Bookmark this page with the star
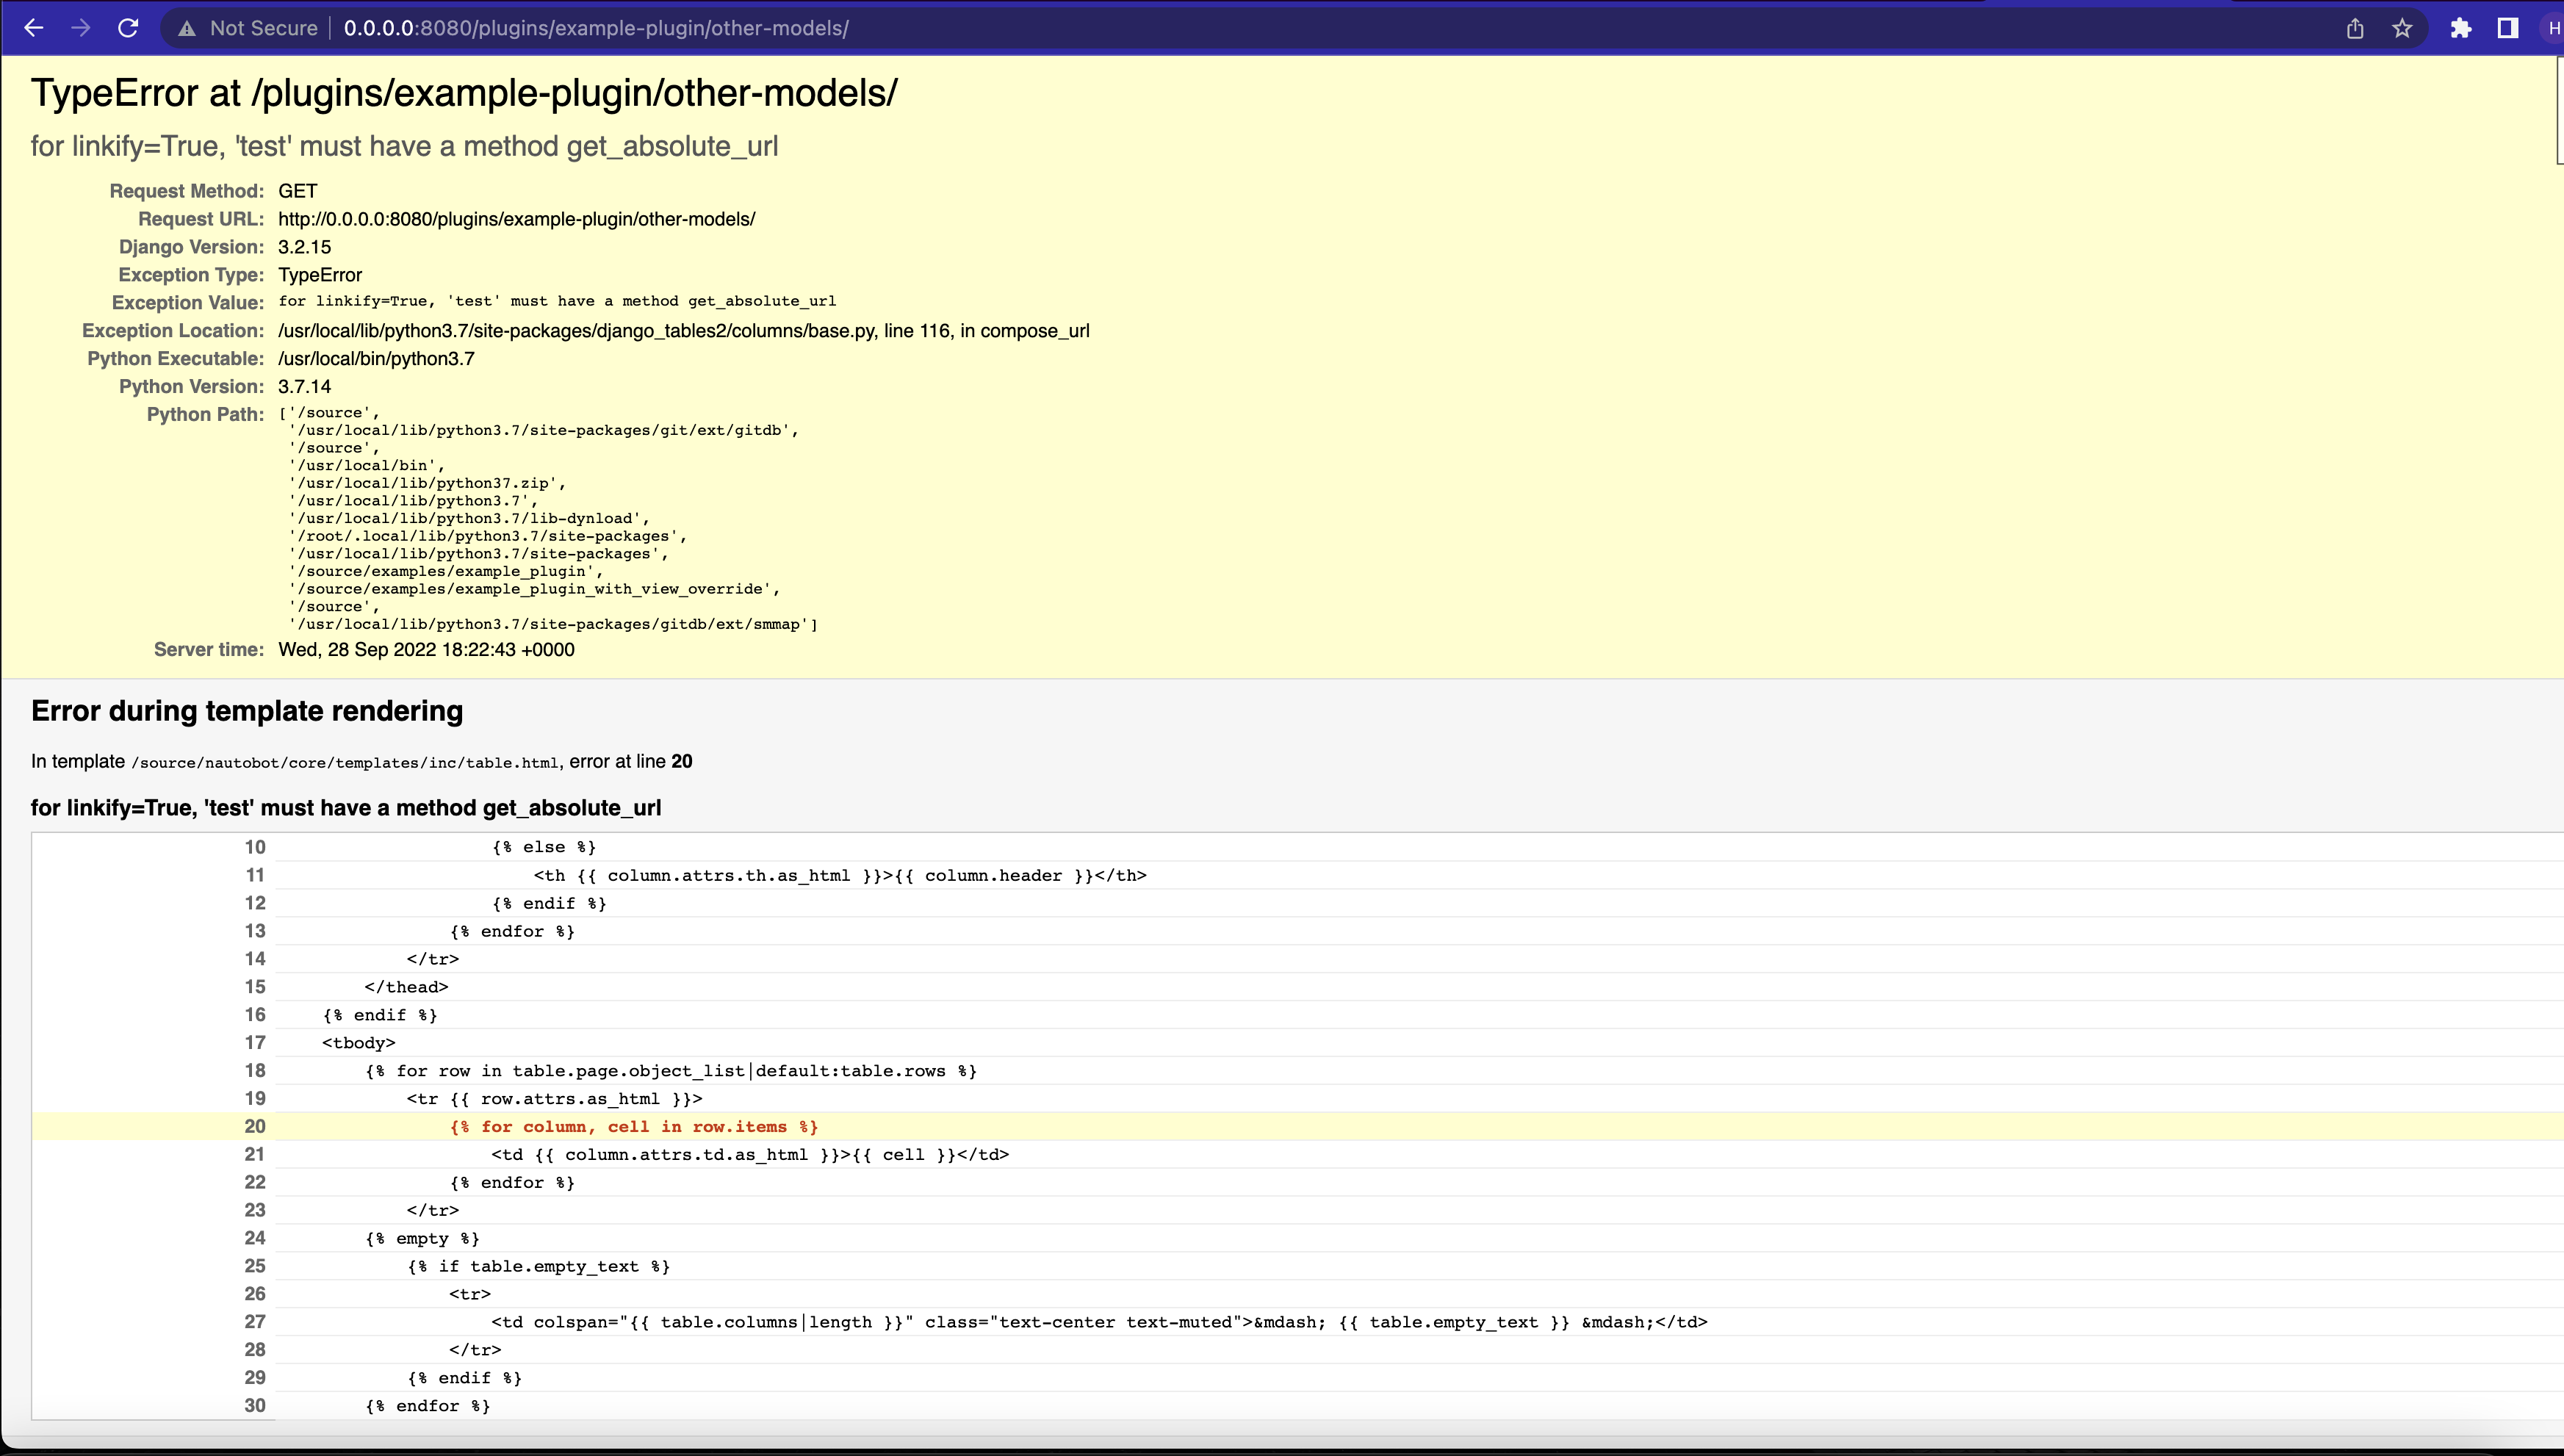 (2402, 28)
